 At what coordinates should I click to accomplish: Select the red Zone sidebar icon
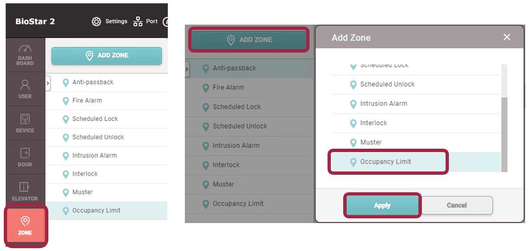[25, 225]
